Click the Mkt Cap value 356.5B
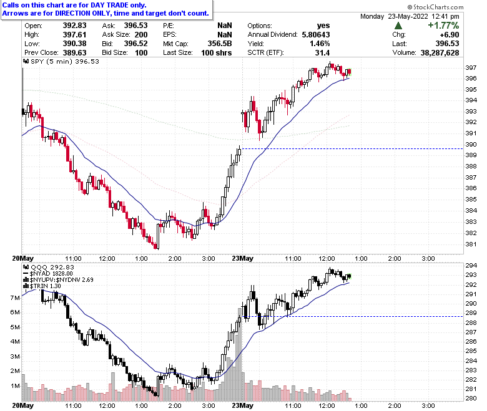The image size is (487, 411). pos(220,44)
